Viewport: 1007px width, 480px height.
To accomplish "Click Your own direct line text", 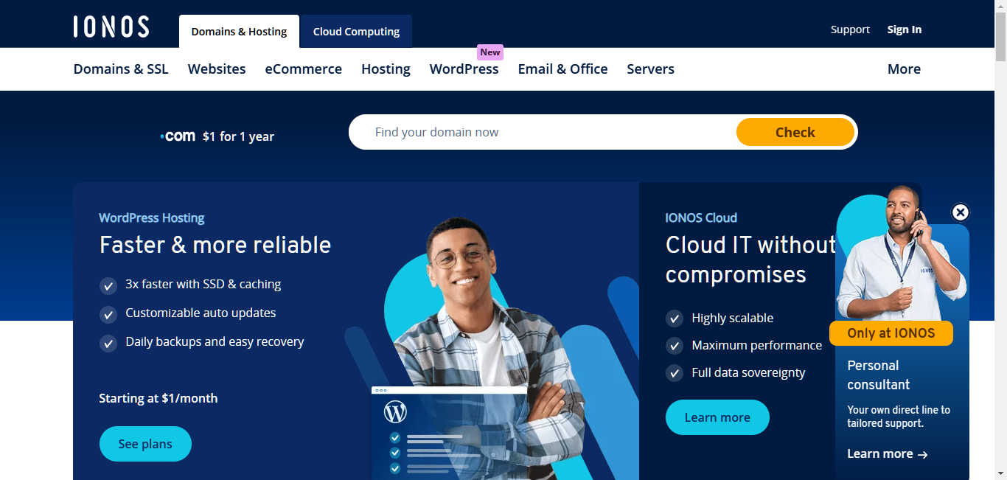I will tap(899, 417).
